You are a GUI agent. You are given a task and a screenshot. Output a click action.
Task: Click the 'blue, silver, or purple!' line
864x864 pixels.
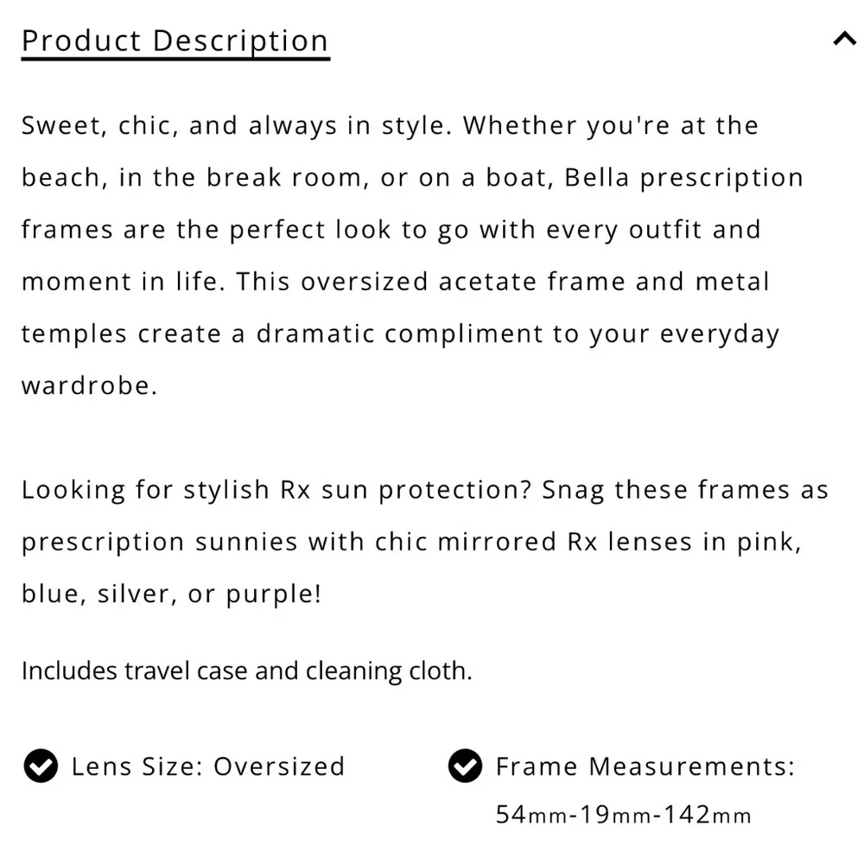point(171,594)
